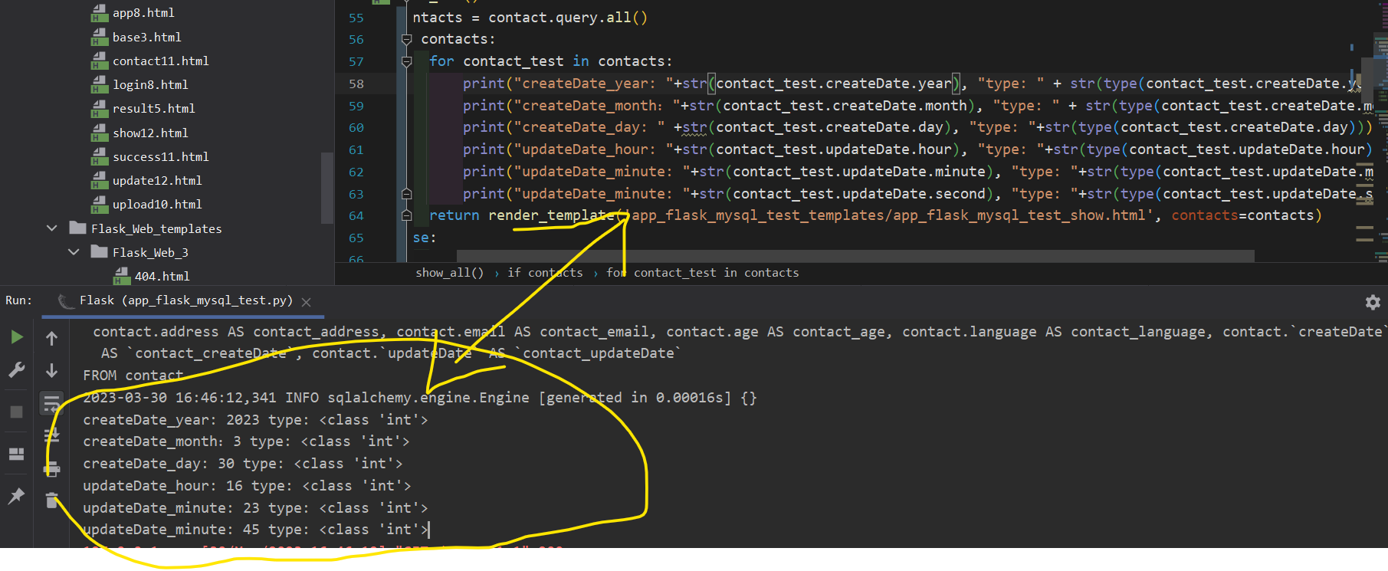
Task: Click the 'createDate_day: 30' console line
Action: [243, 464]
